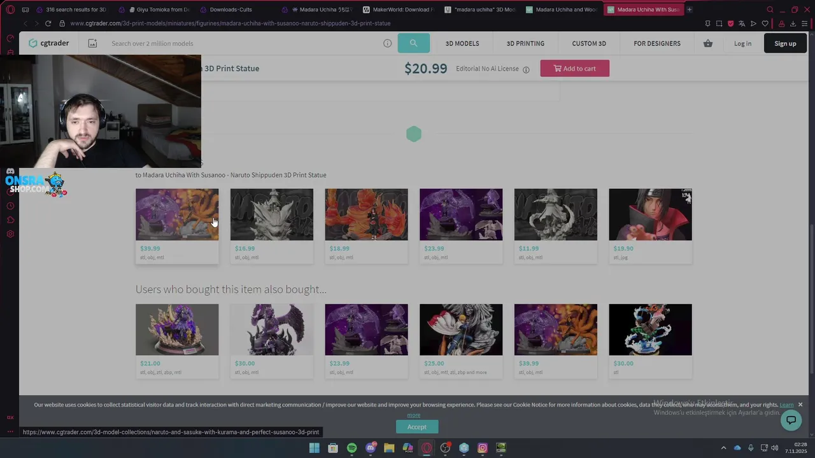Open the $16.99 grey statue thumbnail

[272, 214]
